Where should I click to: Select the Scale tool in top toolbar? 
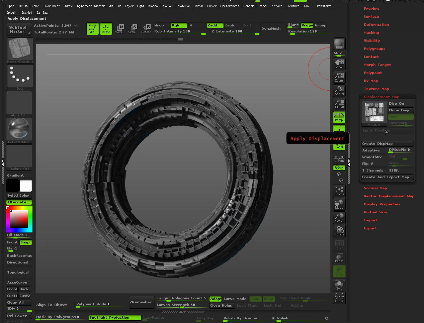(x=132, y=29)
